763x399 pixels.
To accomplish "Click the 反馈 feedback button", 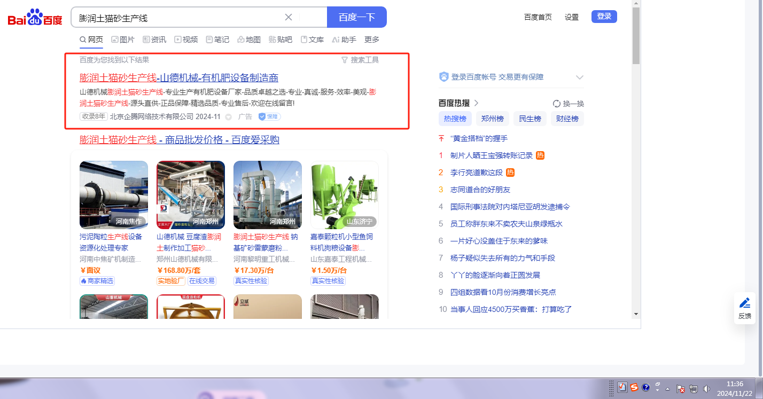I will 745,309.
